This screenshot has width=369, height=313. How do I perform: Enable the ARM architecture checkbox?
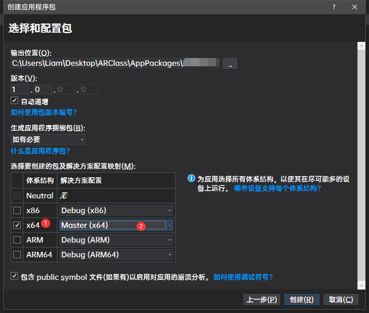tap(17, 240)
